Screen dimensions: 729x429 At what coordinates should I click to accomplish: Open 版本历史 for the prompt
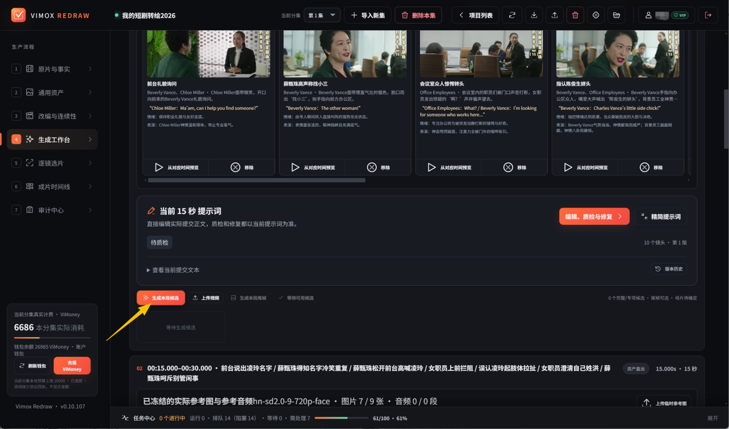click(x=669, y=269)
